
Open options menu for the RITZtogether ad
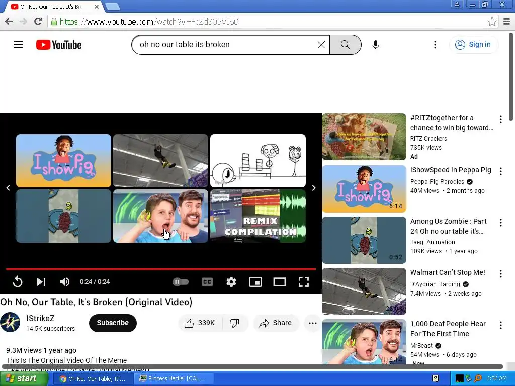point(500,119)
